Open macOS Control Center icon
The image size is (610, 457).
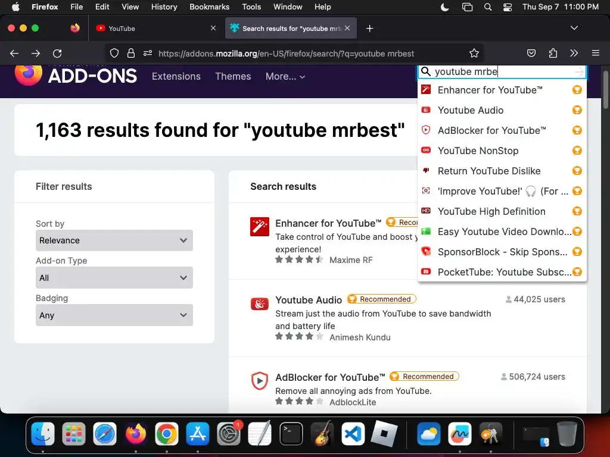pyautogui.click(x=508, y=7)
